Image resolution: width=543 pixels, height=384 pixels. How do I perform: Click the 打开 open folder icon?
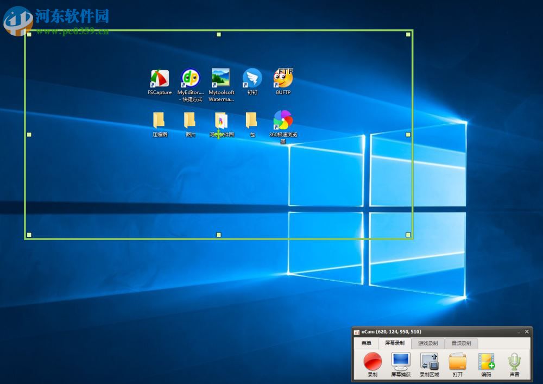[x=458, y=364]
